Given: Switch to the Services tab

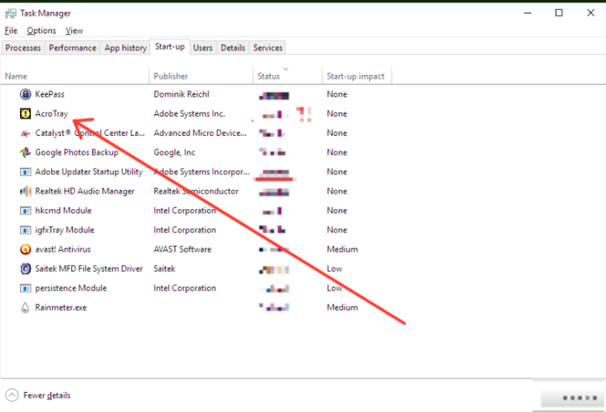Looking at the screenshot, I should [x=268, y=48].
